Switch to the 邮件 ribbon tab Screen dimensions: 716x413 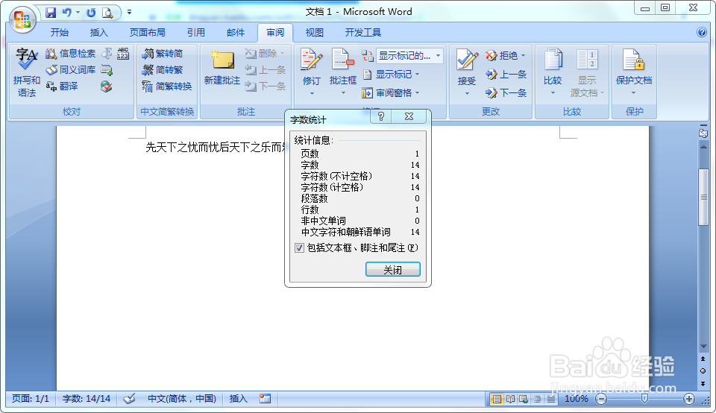[235, 32]
